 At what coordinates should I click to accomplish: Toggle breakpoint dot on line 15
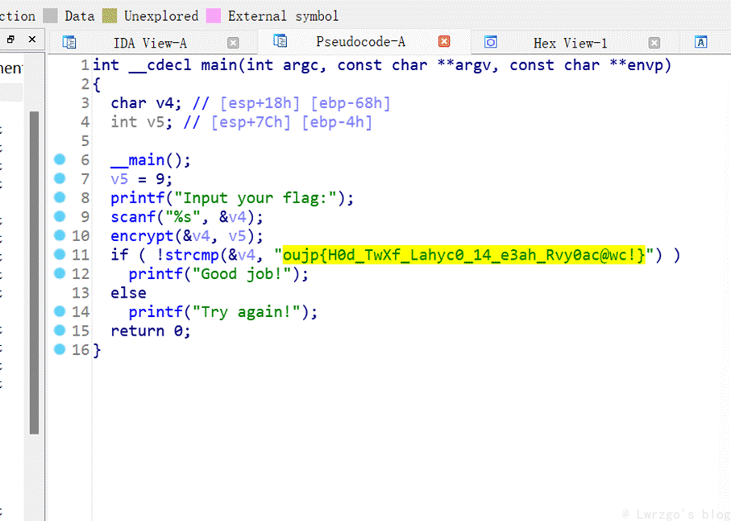tap(60, 330)
